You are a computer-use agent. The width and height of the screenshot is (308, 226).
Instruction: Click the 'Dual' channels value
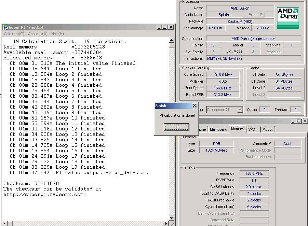point(287,144)
